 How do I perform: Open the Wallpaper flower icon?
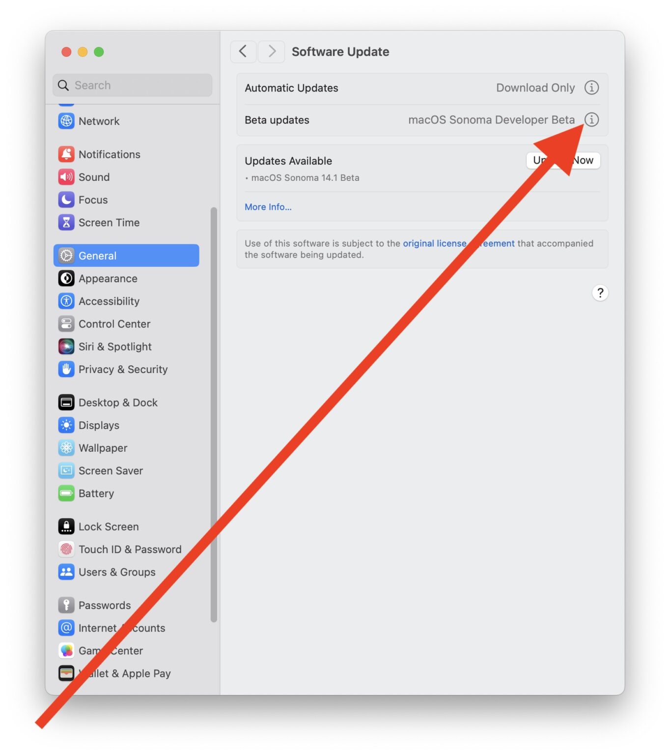[66, 448]
